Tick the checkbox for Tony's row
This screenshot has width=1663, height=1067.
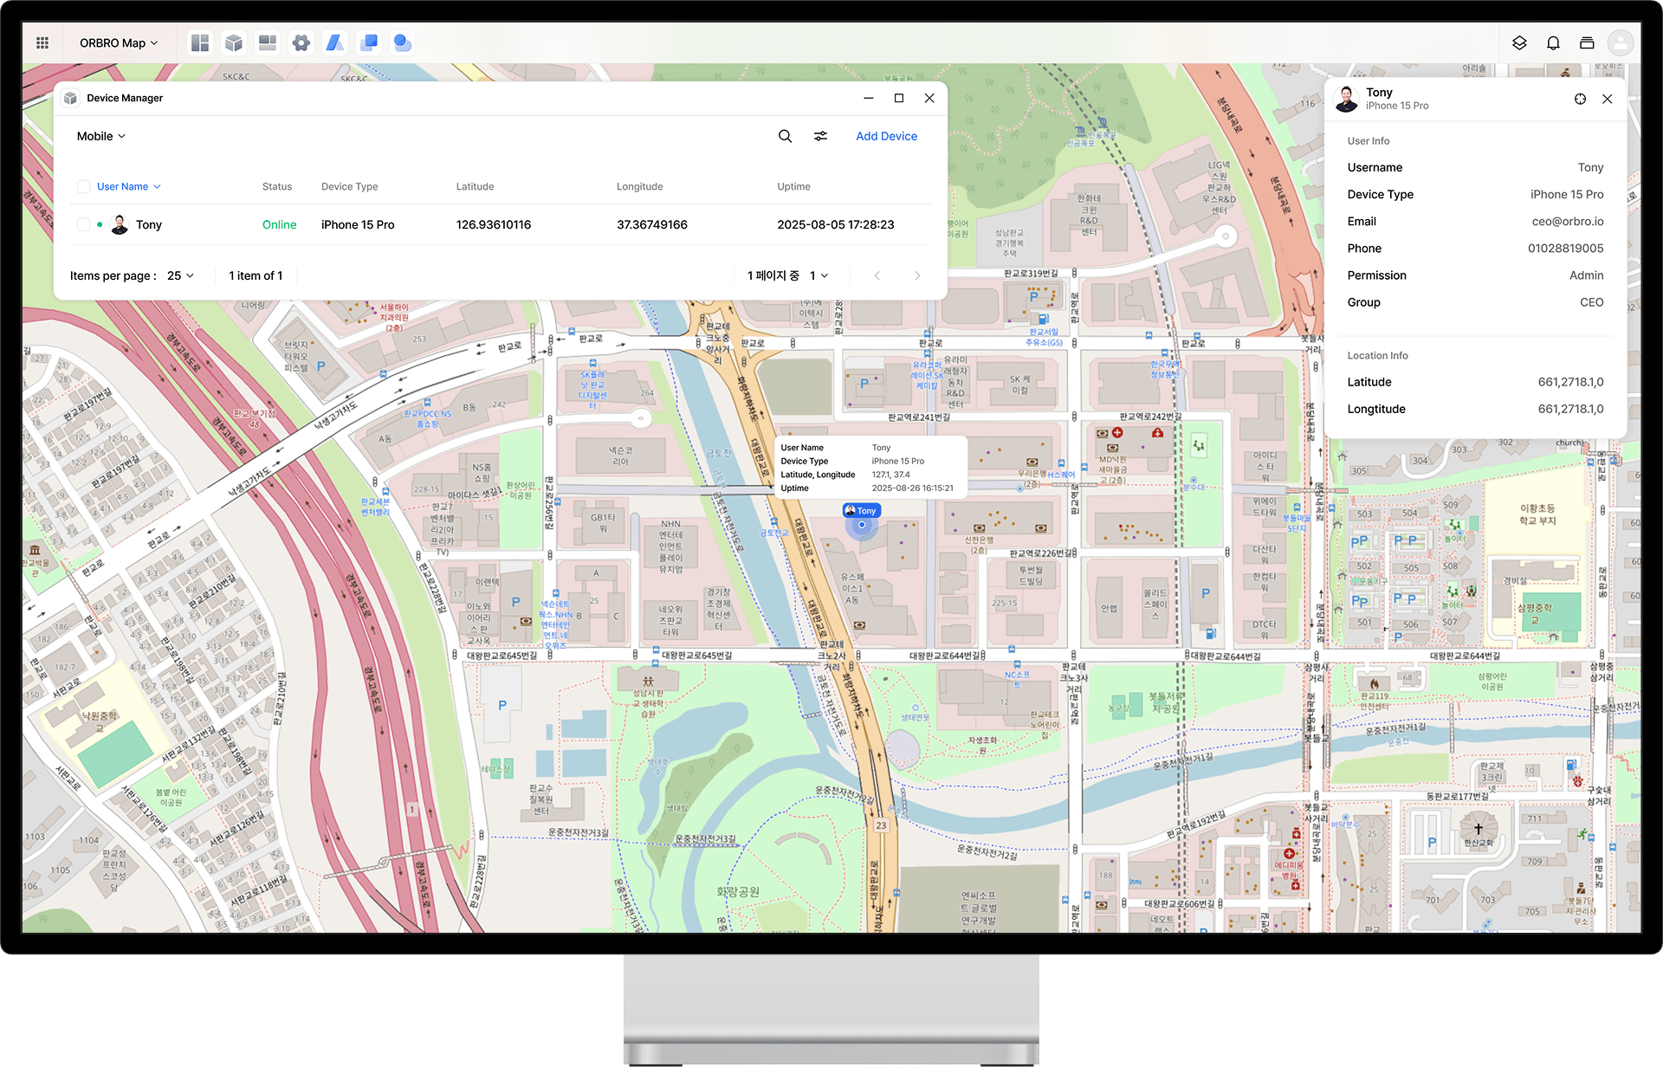click(x=84, y=224)
